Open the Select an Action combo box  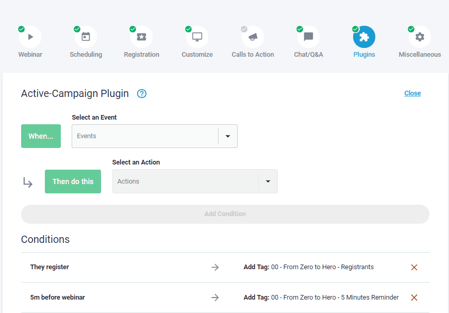tap(195, 182)
